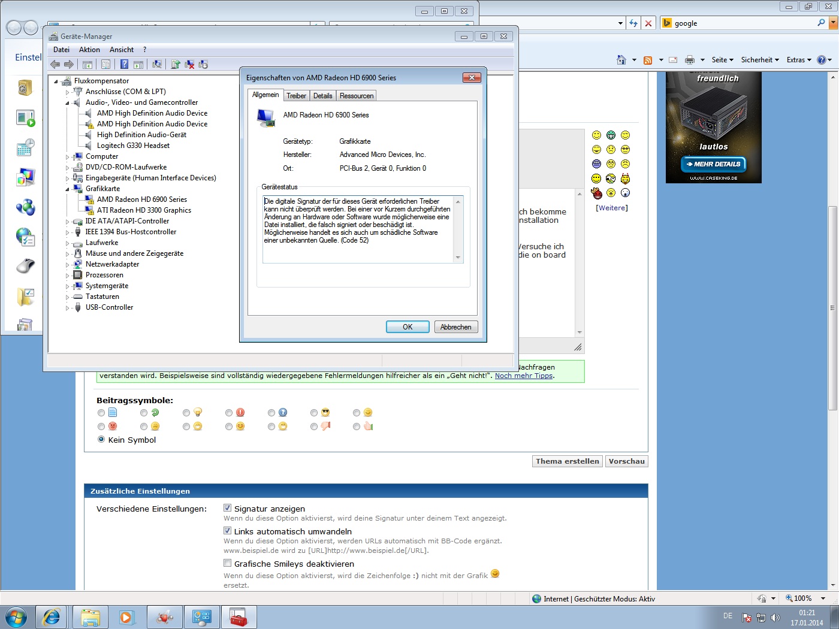Launch Windows Media Player from the taskbar
Image resolution: width=839 pixels, height=629 pixels.
click(x=126, y=617)
